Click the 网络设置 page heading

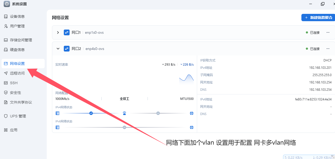[x=60, y=18]
